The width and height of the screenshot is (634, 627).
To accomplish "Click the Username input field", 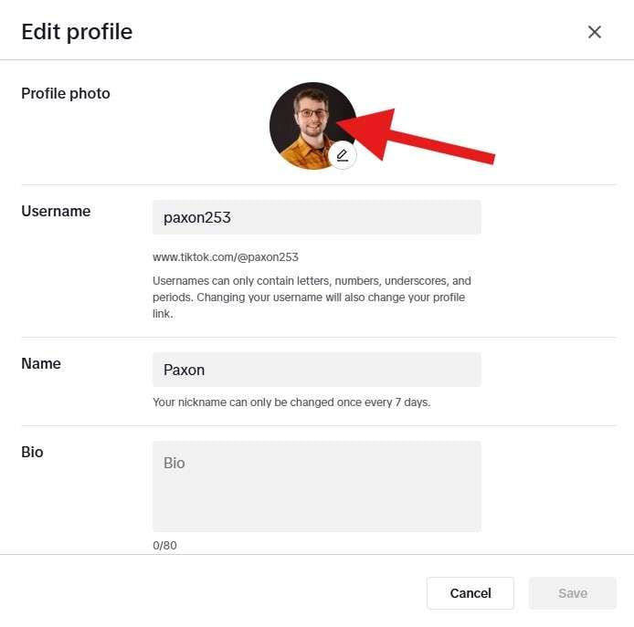I will [x=316, y=217].
